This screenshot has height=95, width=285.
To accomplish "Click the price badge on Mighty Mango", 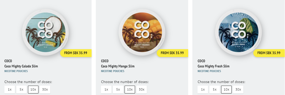I will (x=172, y=53).
